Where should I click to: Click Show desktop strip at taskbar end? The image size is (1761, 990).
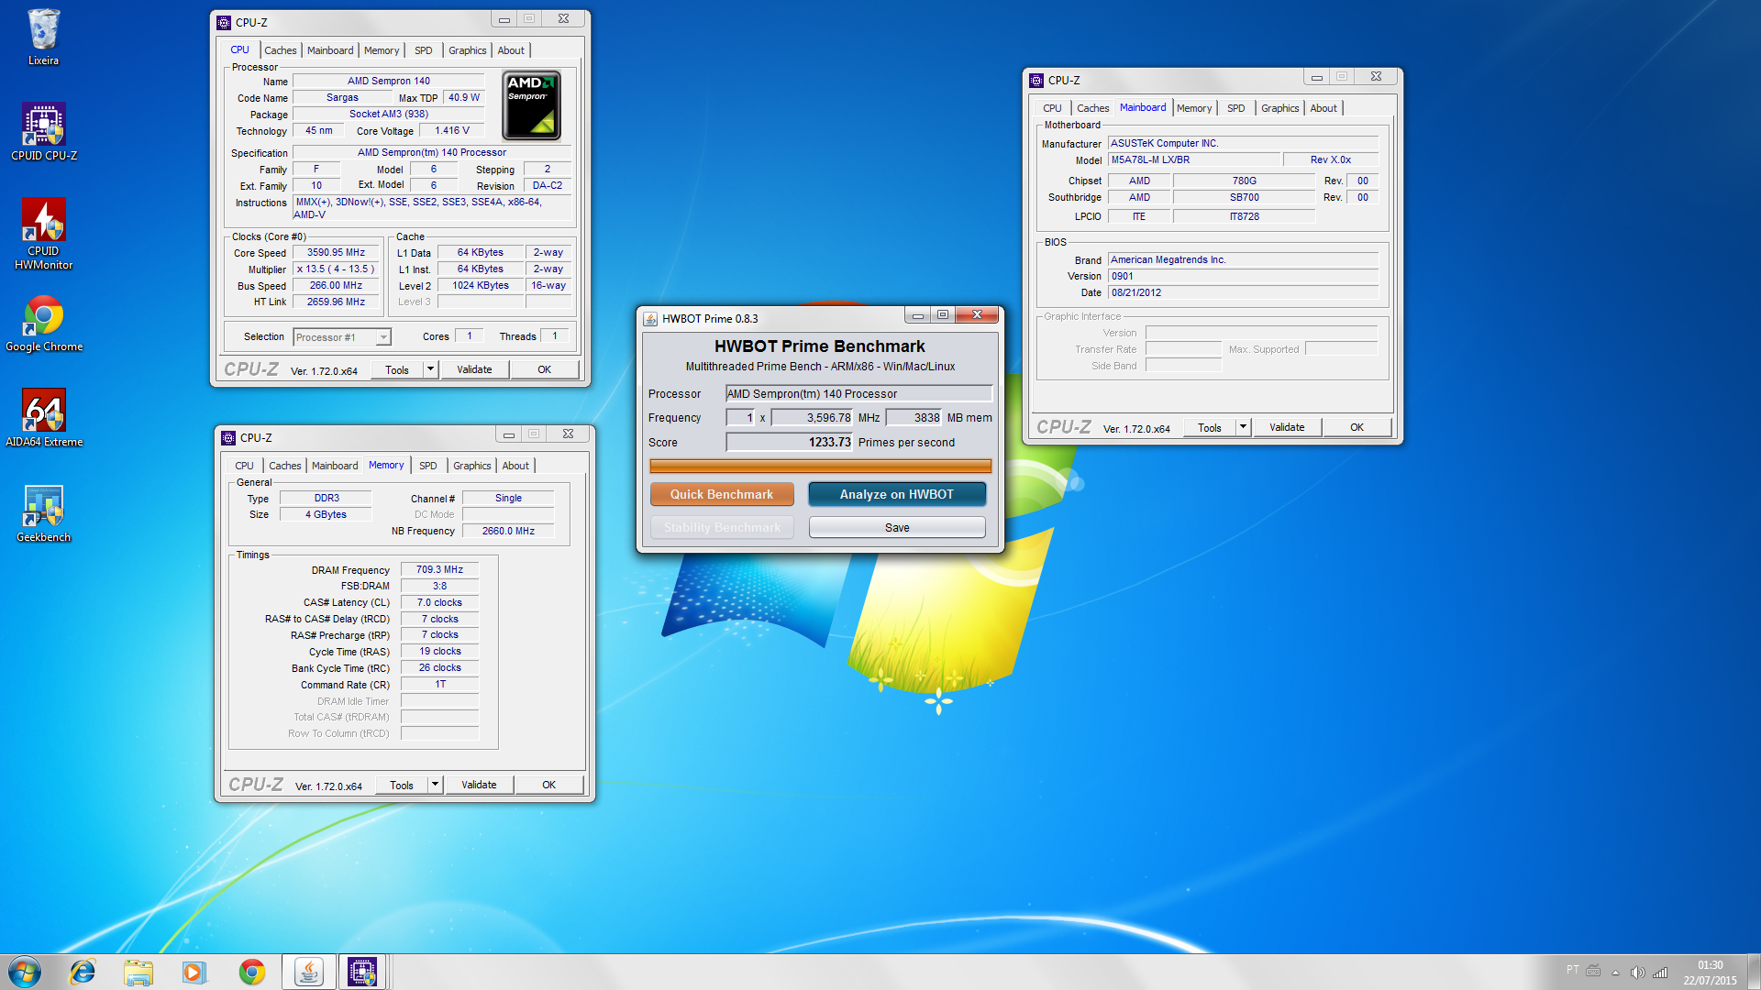point(1754,972)
